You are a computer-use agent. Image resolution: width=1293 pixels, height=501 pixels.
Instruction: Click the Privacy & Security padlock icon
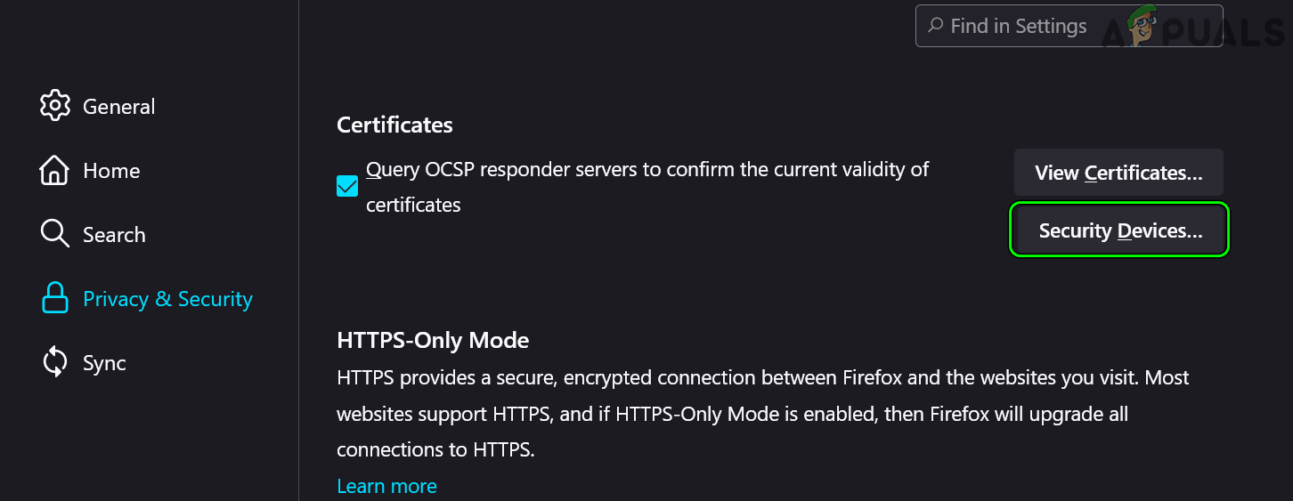tap(55, 299)
